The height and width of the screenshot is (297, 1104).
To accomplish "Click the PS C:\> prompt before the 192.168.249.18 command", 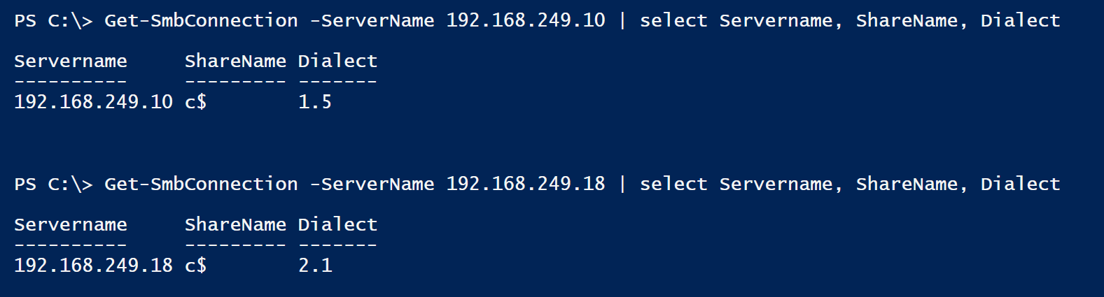I will (x=53, y=184).
